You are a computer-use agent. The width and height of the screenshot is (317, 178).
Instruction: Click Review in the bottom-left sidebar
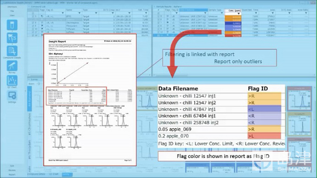12,170
